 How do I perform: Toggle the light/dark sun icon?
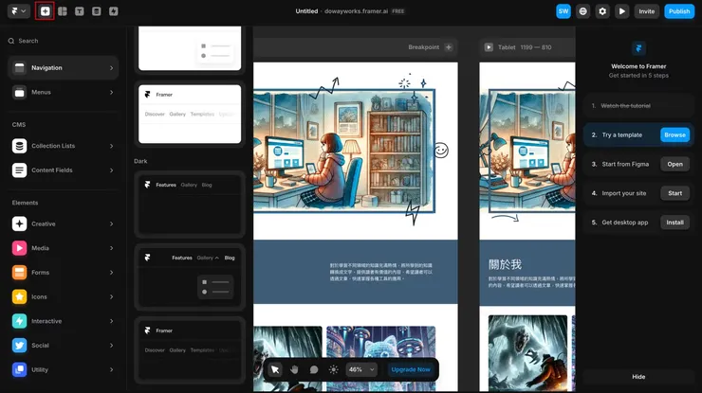(334, 369)
